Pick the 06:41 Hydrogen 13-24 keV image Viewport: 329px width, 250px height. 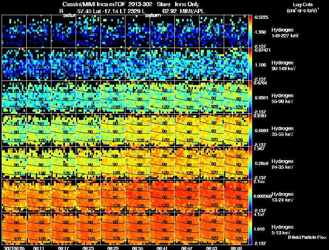pyautogui.click(x=162, y=195)
